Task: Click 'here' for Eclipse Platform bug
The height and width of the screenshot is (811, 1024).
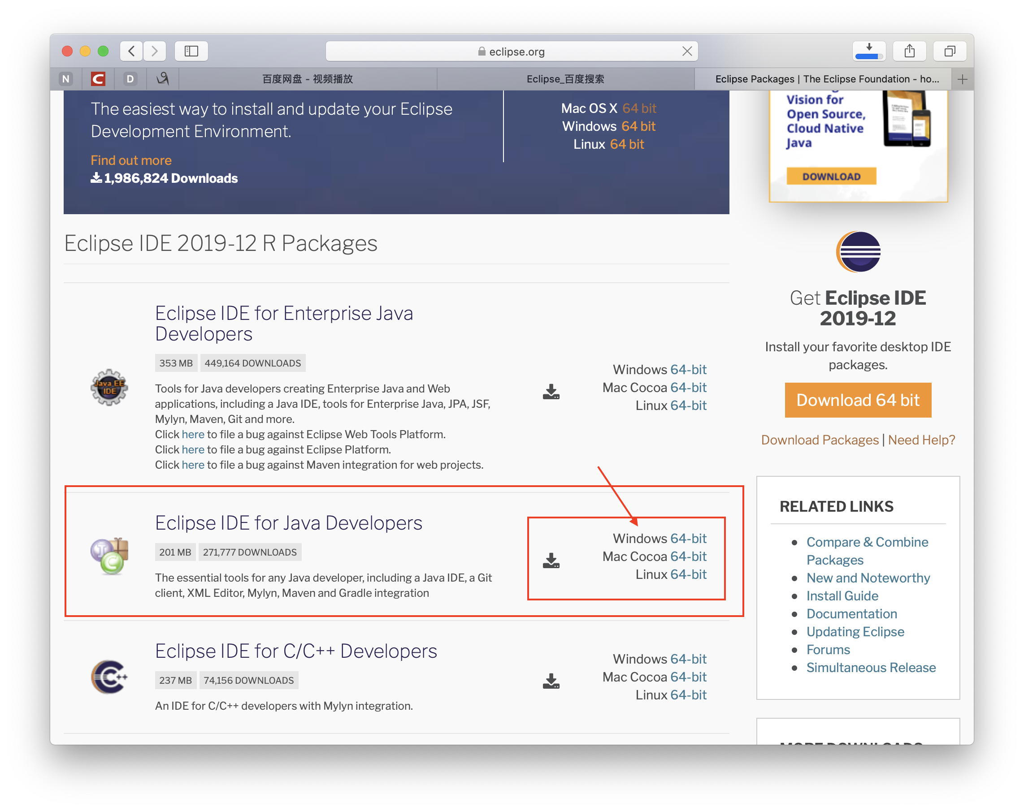Action: point(193,449)
